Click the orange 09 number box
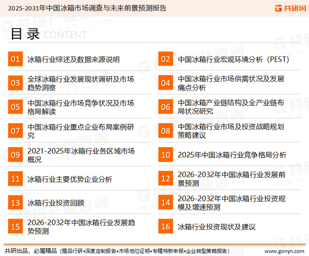Screen dimensions: 309x256 [x=15, y=155]
